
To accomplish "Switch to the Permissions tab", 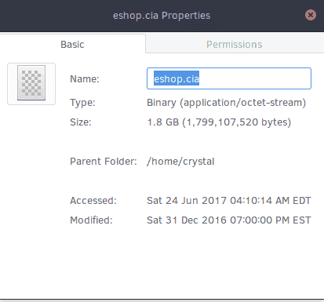I will tap(235, 44).
